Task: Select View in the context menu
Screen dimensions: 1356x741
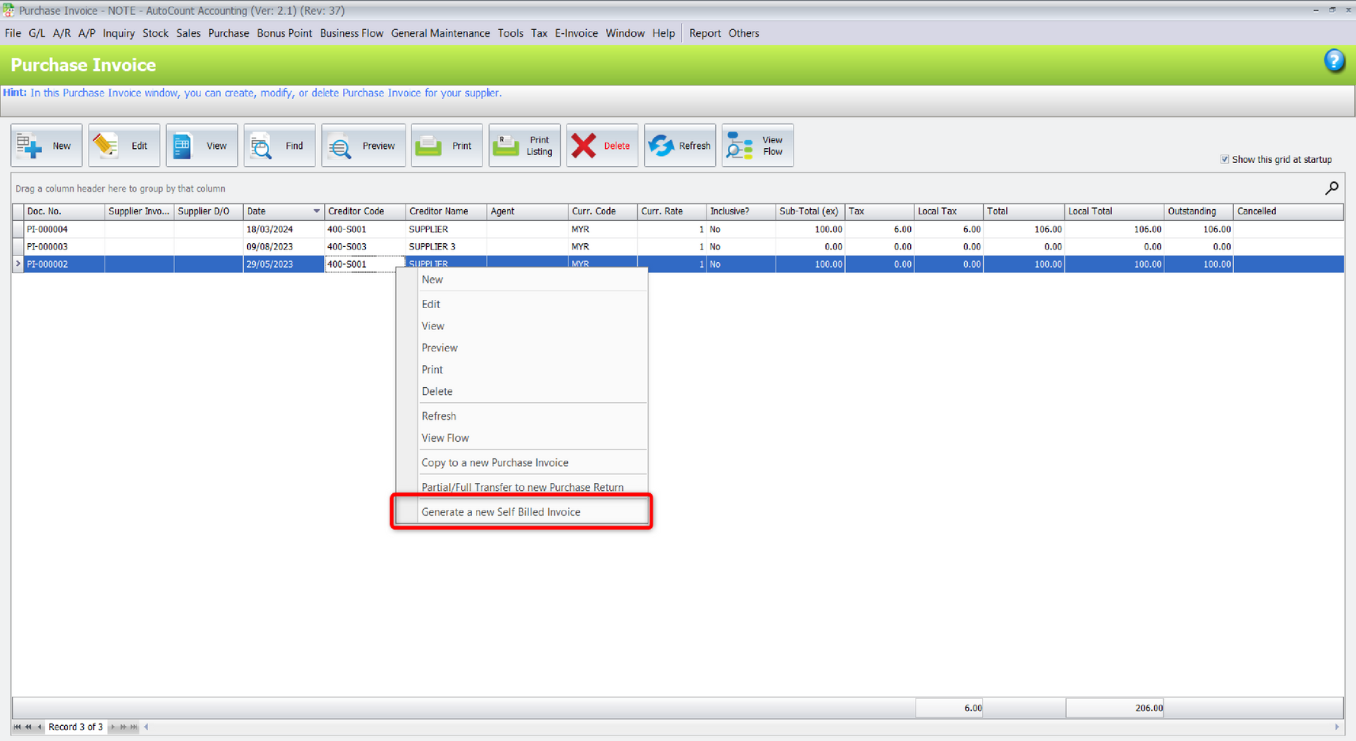Action: point(521,326)
